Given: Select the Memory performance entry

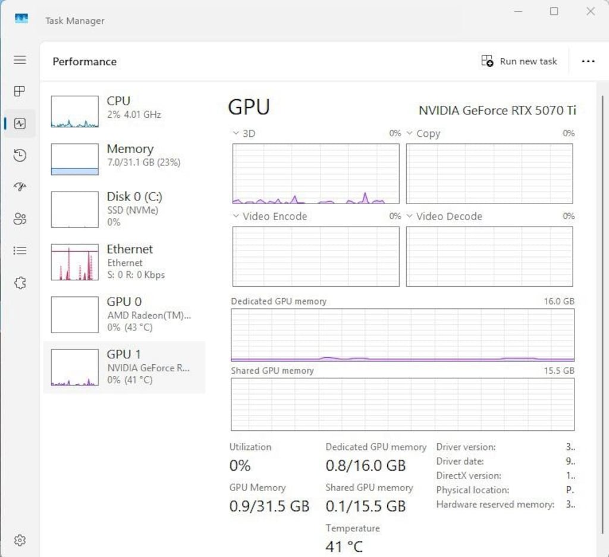Looking at the screenshot, I should pos(124,159).
